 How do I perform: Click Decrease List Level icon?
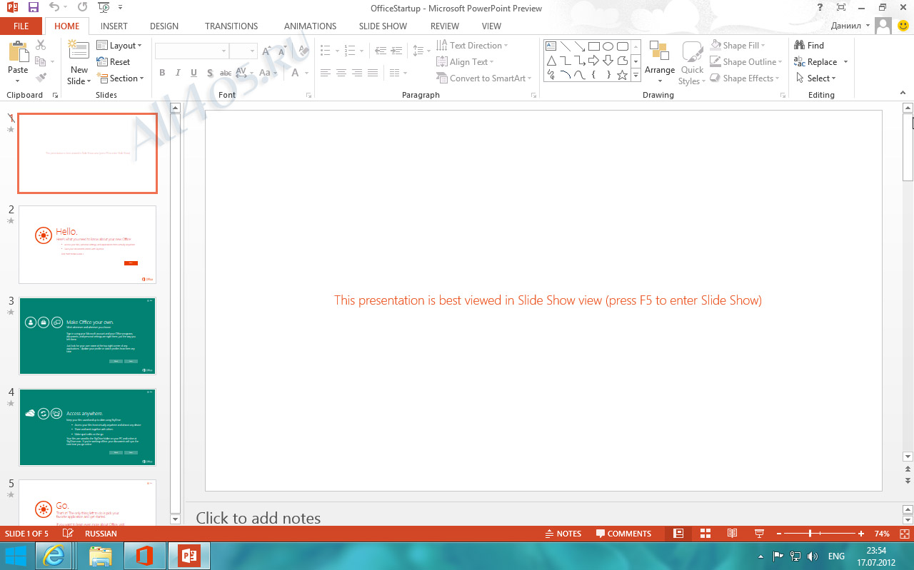pyautogui.click(x=380, y=51)
